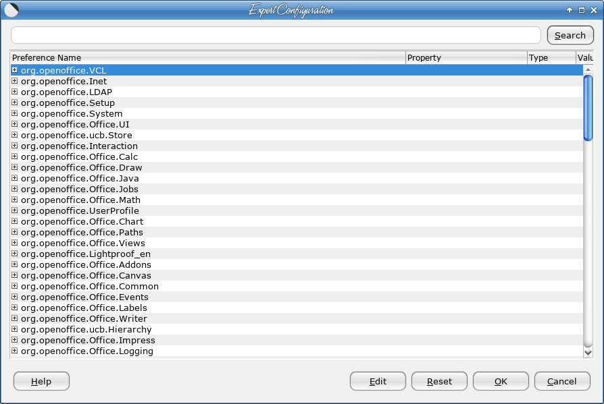Expand the org.openoffice.Office.Draw node
Image resolution: width=604 pixels, height=404 pixels.
click(15, 167)
